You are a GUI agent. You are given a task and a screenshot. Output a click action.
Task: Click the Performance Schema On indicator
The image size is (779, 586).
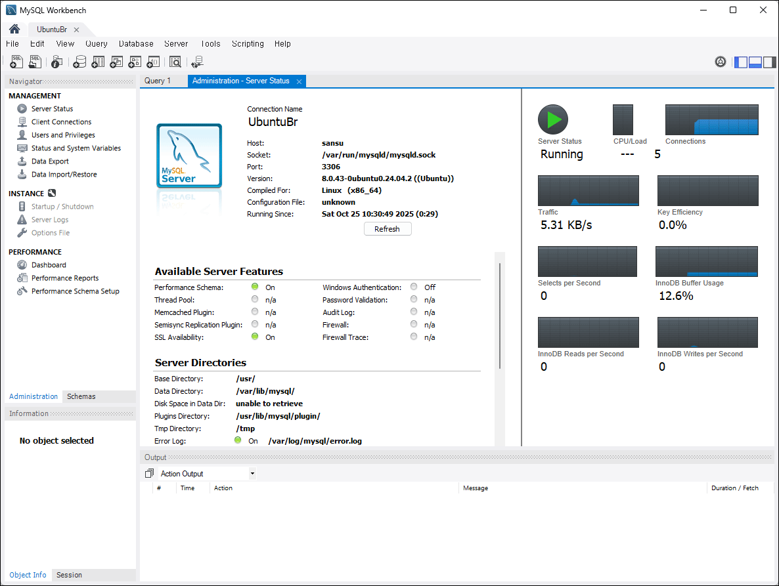point(255,286)
